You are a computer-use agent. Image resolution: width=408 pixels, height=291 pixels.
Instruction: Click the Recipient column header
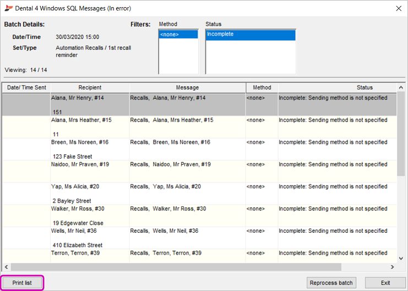point(90,88)
